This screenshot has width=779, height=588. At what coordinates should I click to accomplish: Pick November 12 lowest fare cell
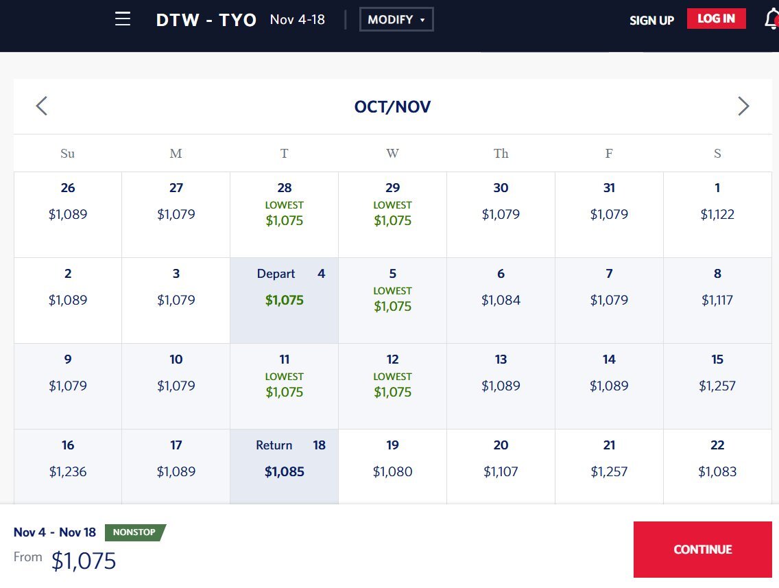tap(392, 386)
